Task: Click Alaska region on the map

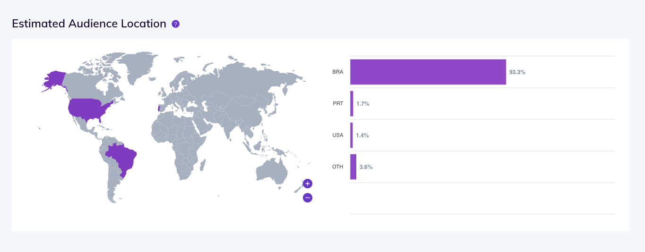Action: tap(54, 80)
